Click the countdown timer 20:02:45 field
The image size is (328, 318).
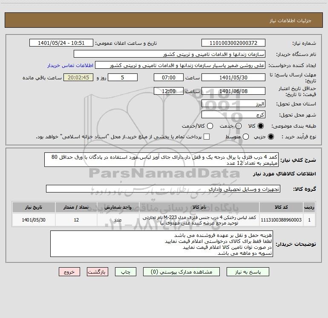[78, 77]
